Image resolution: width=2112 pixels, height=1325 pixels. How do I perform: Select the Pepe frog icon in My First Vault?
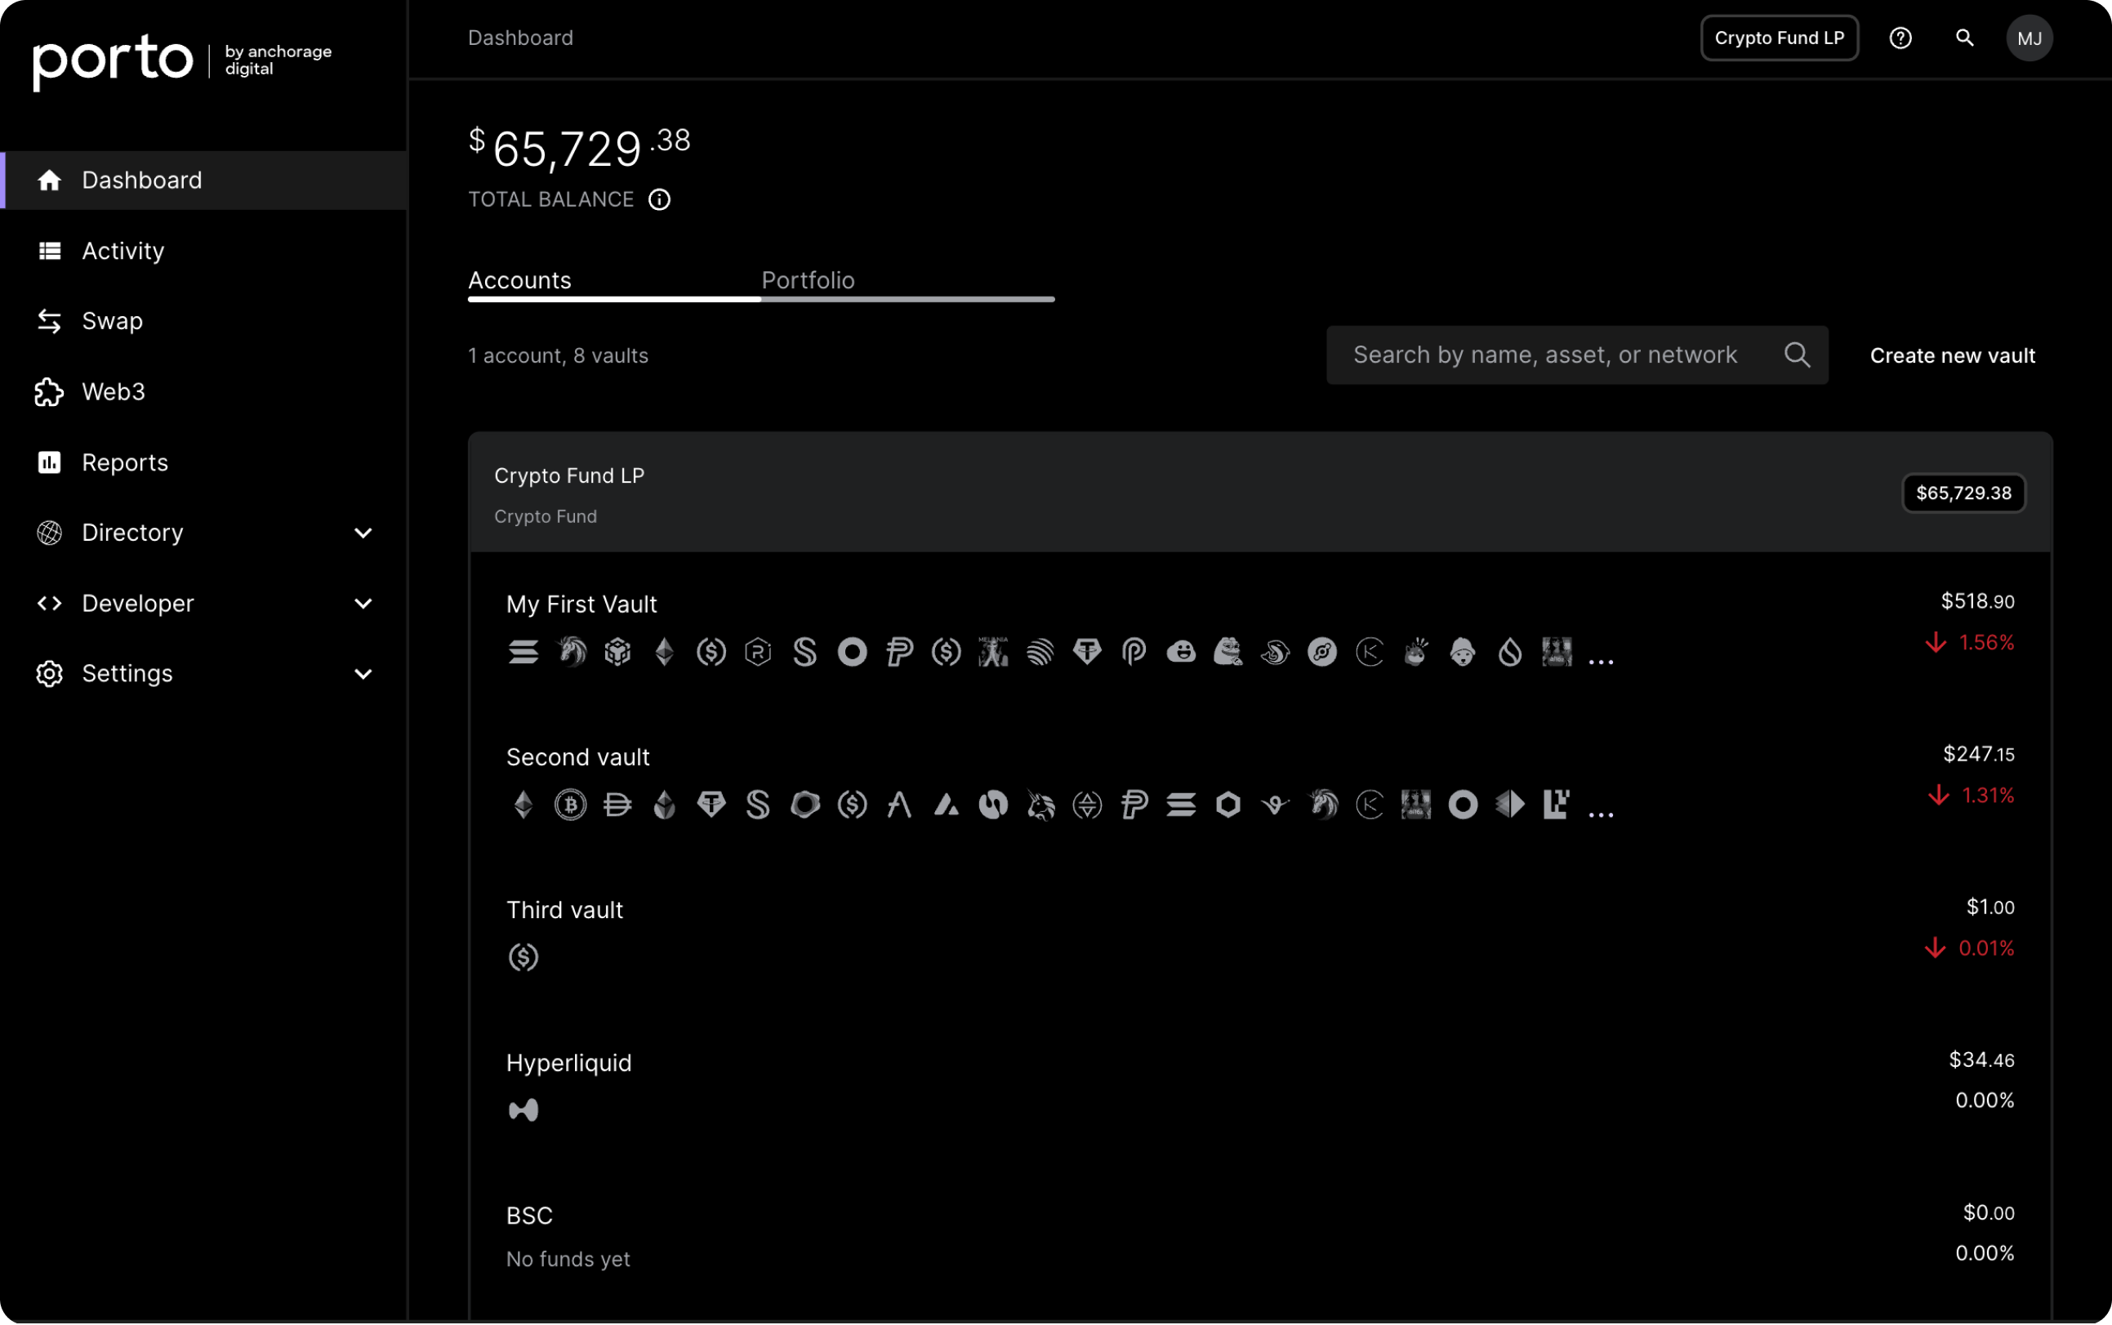click(1228, 651)
